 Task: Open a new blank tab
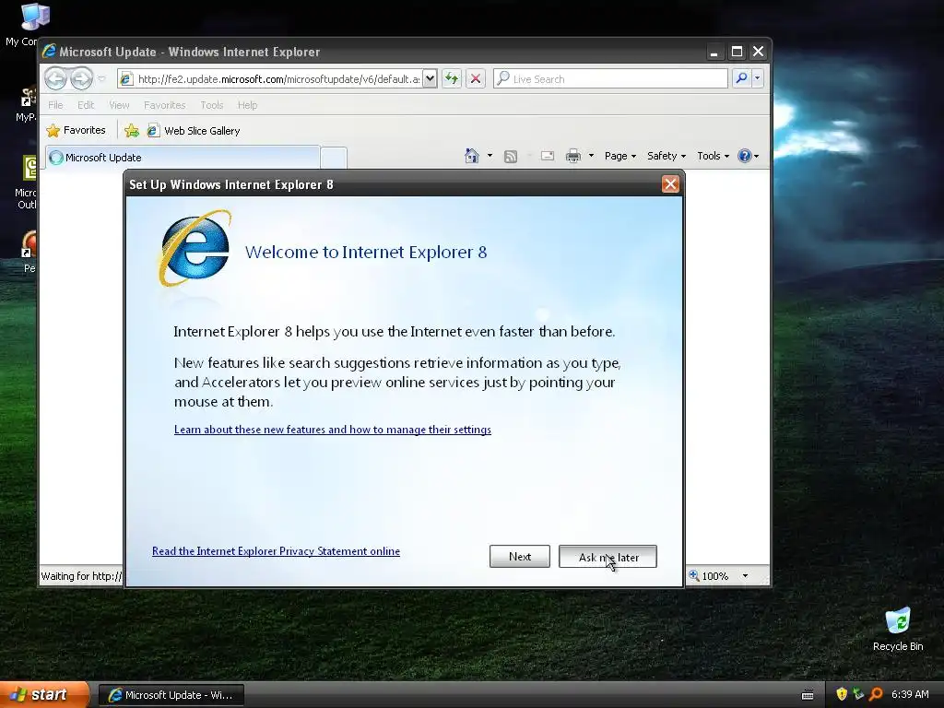[x=333, y=158]
